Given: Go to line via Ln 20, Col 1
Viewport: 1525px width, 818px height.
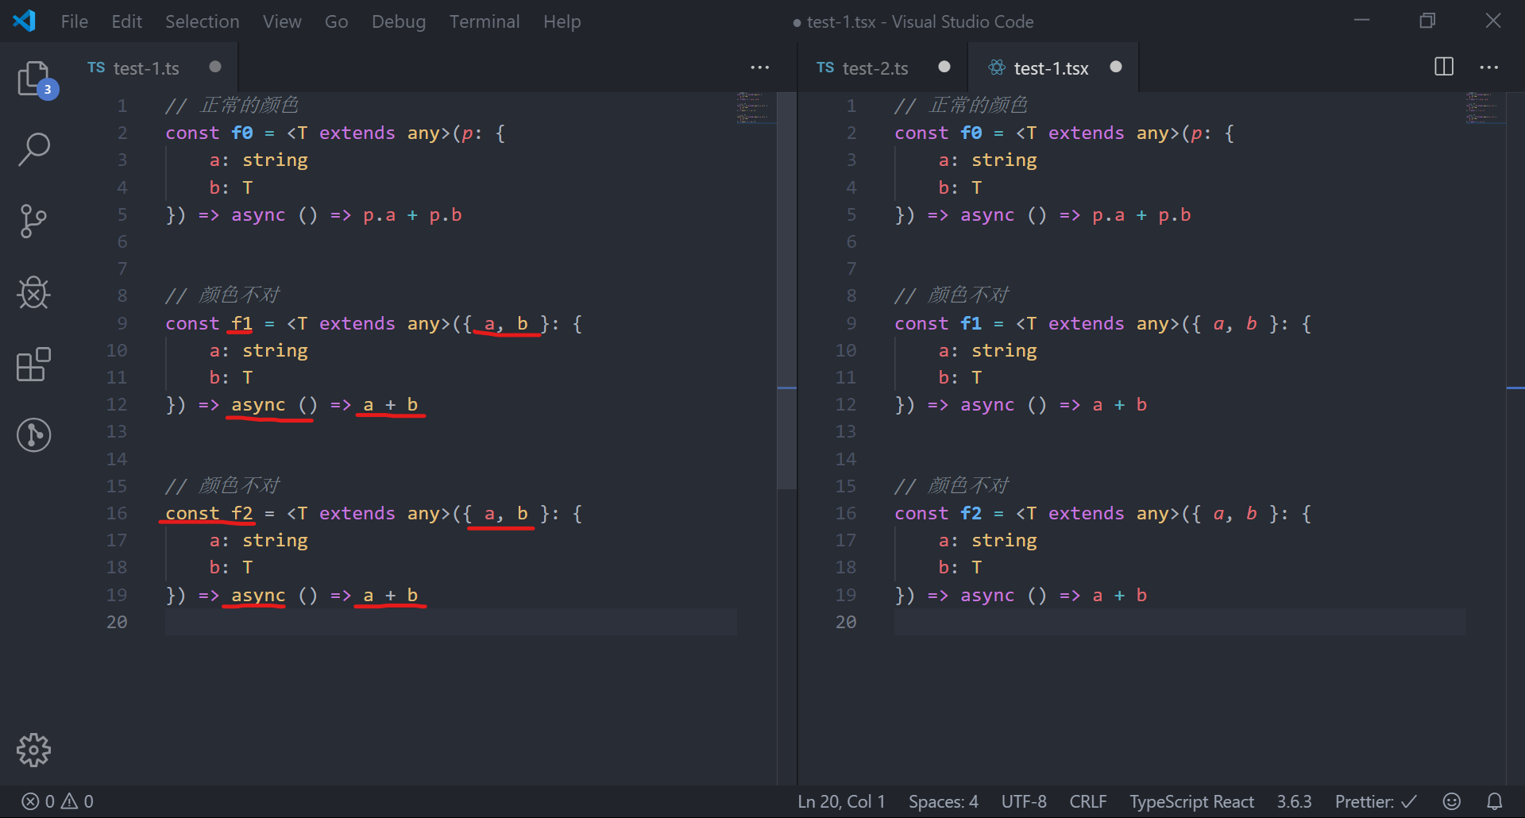Looking at the screenshot, I should pos(840,801).
